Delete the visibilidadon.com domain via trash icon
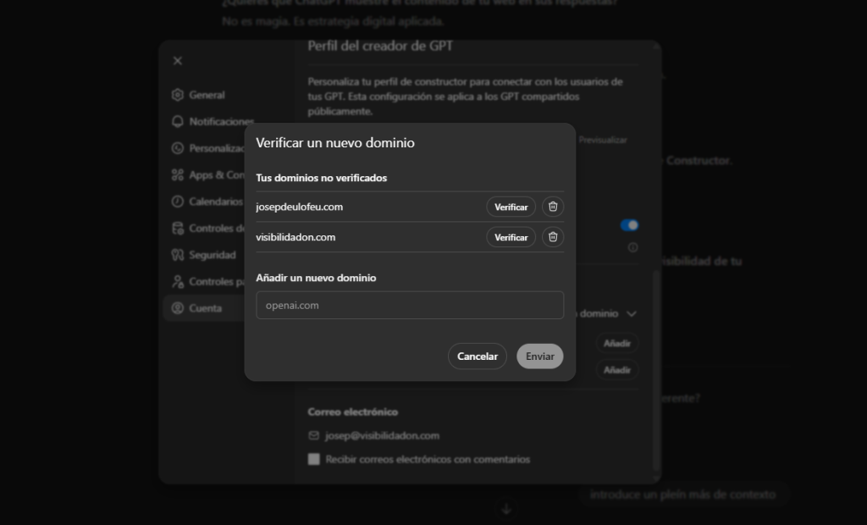The image size is (867, 525). [553, 237]
